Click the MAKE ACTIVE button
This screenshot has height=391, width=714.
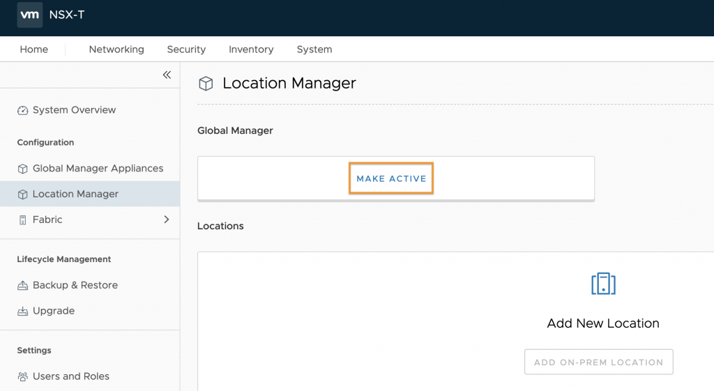pos(391,178)
